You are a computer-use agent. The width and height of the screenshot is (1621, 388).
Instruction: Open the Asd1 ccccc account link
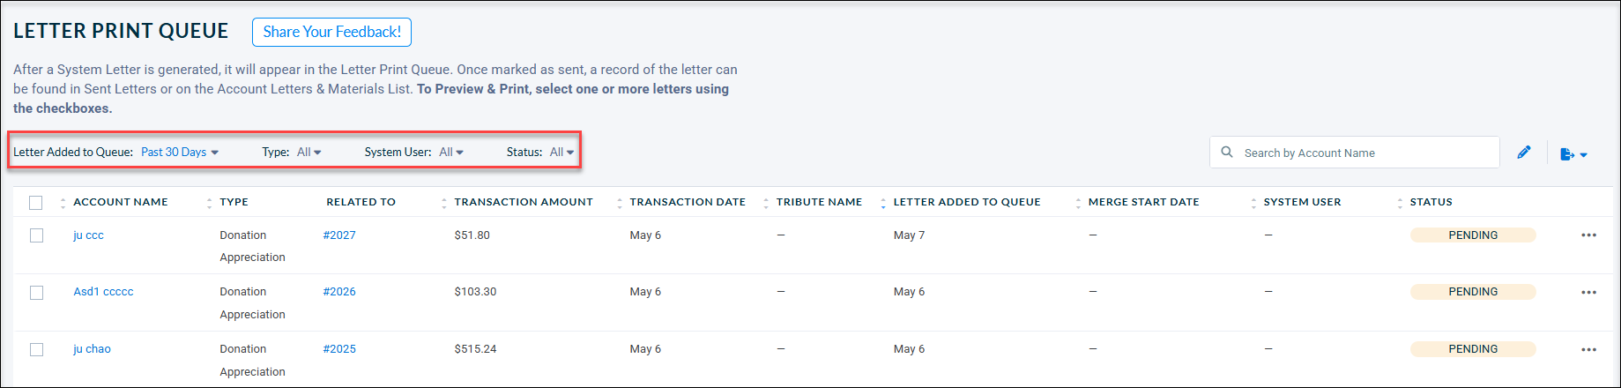(103, 292)
